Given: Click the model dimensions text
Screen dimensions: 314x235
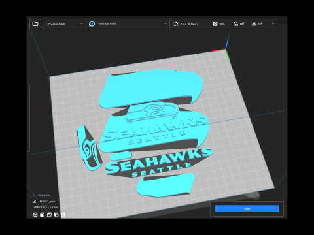Looking at the screenshot, I should click(x=45, y=207).
